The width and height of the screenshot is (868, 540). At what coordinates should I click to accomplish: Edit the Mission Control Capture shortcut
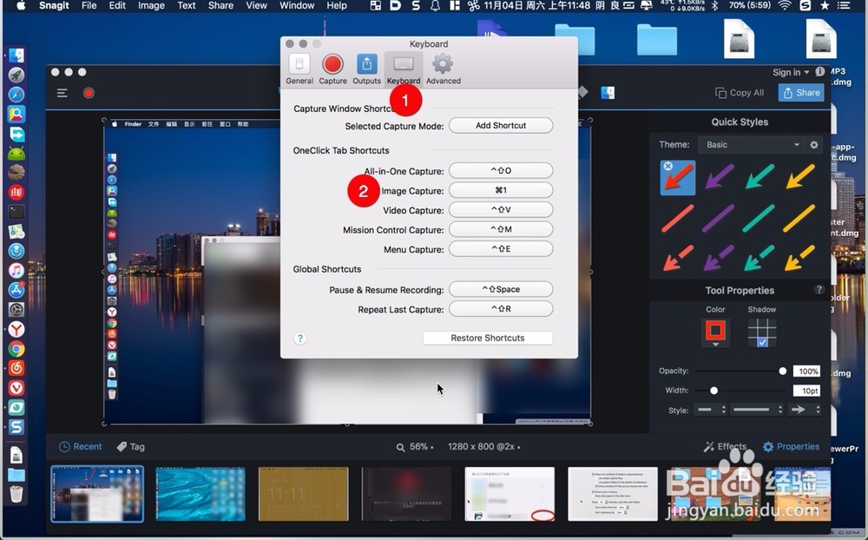[501, 229]
